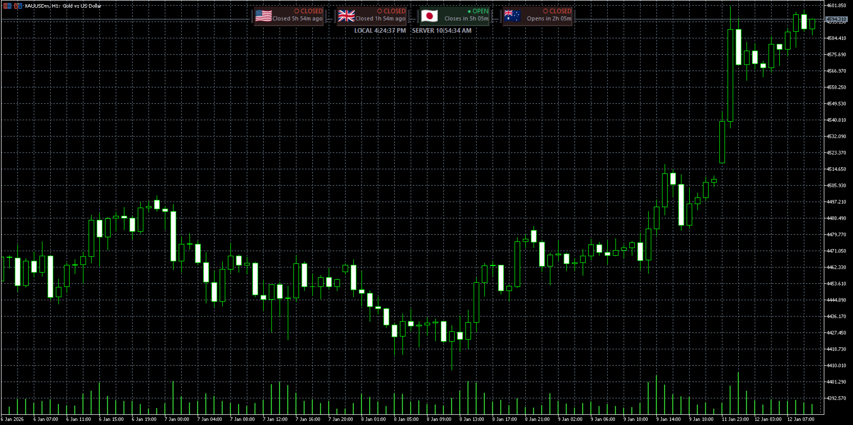Click the "6 Jan 2026" time axis label
The height and width of the screenshot is (425, 853).
(x=12, y=419)
